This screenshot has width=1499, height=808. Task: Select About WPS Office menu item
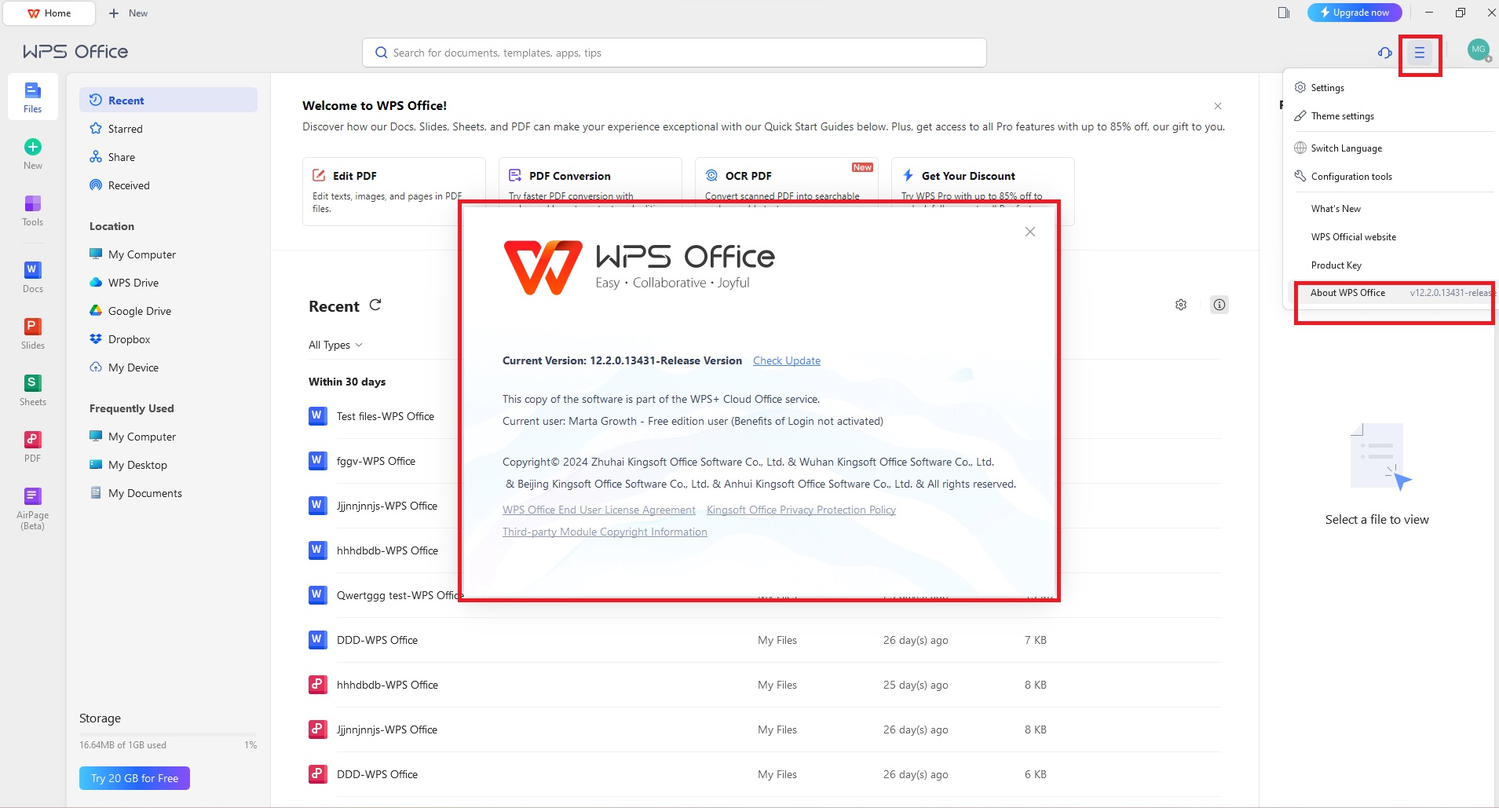coord(1348,292)
